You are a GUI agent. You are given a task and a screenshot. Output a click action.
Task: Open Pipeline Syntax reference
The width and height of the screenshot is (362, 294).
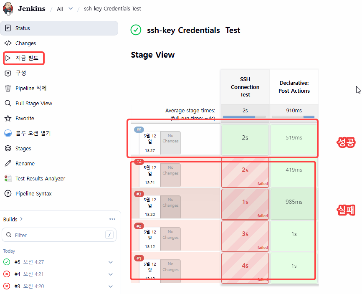click(59, 193)
